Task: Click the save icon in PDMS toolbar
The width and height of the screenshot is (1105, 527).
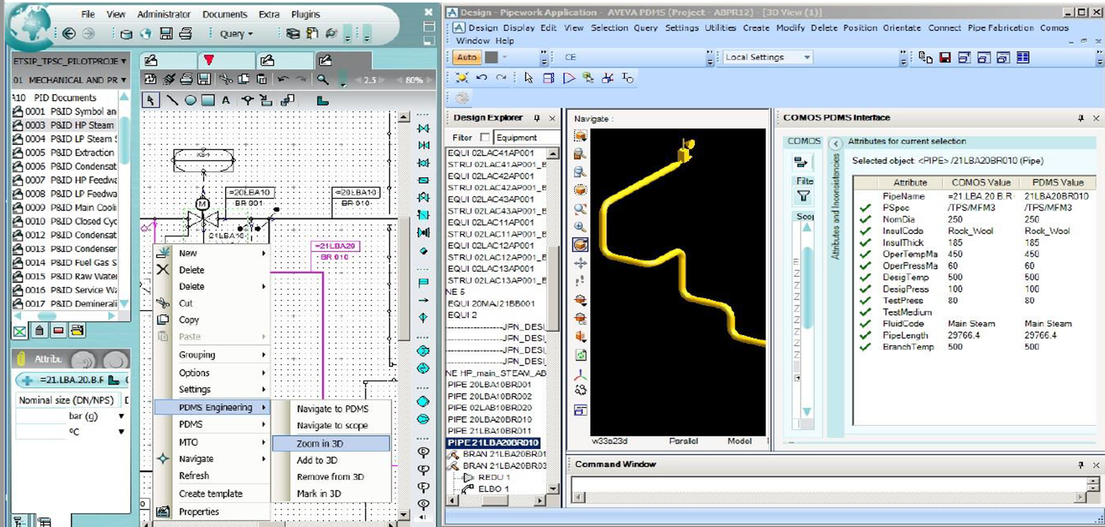Action: [x=945, y=57]
